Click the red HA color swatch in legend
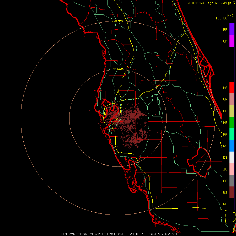Image resolution: width=236 pixels, height=236 pixels. (232, 88)
